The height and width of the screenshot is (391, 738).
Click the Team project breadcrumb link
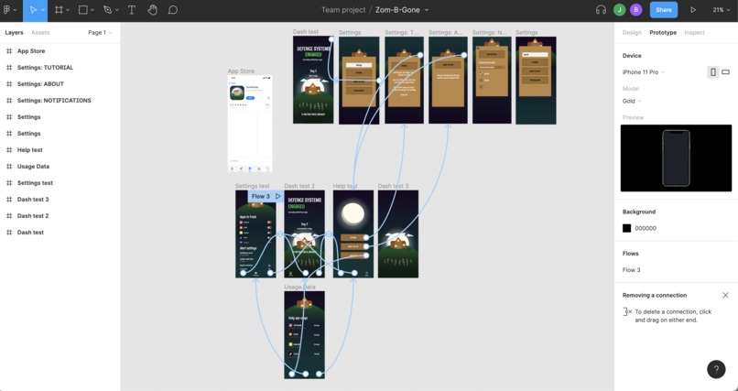click(x=343, y=10)
